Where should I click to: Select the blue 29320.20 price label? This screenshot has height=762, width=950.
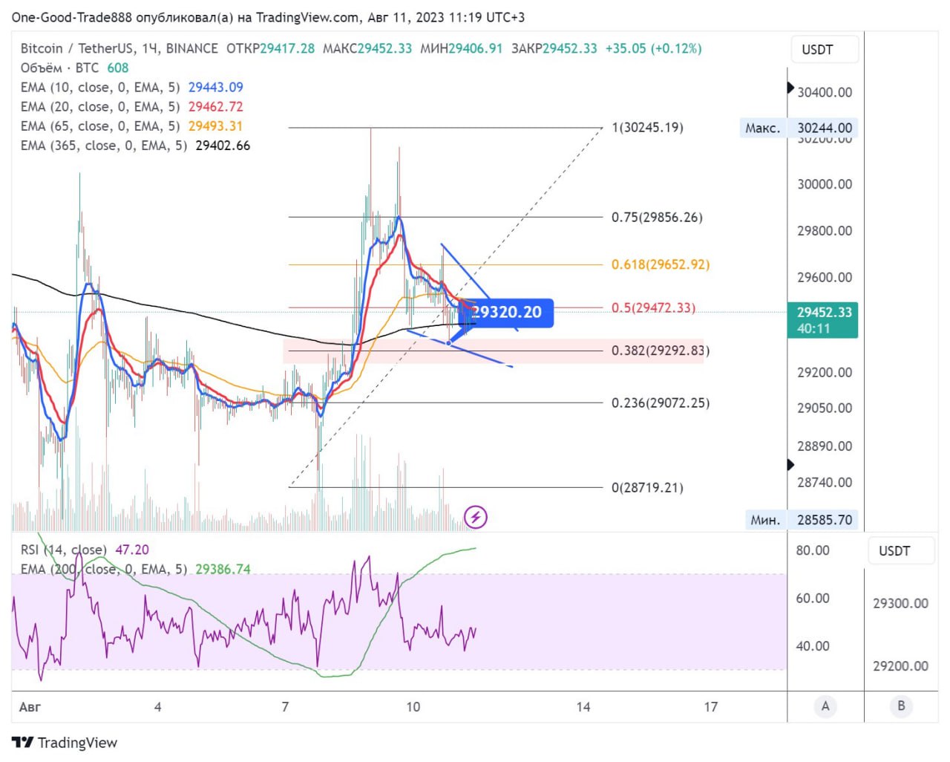click(508, 313)
